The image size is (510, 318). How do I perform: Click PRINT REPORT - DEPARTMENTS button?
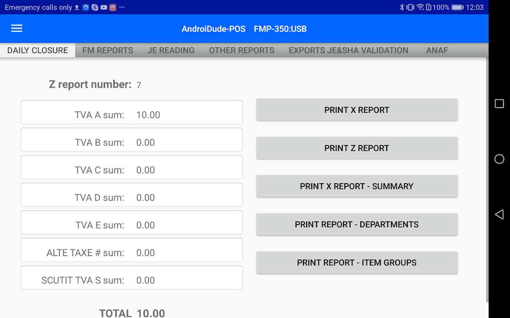357,225
